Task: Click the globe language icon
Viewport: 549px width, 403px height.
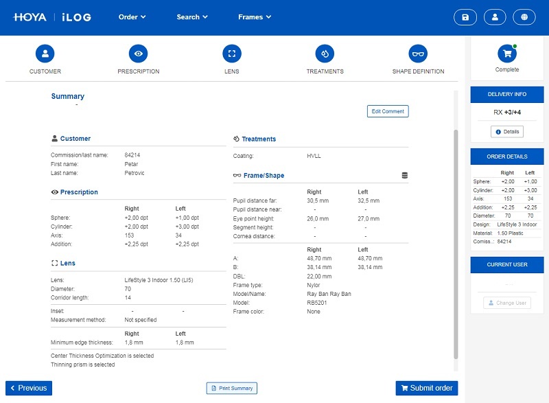Action: [524, 17]
